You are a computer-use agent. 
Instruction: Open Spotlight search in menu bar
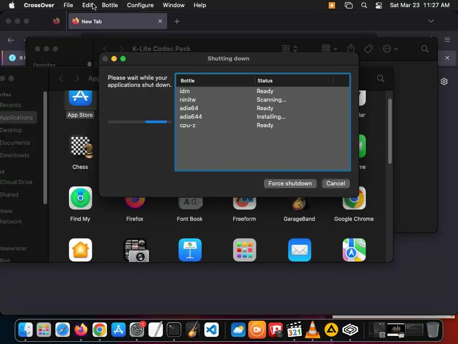tap(364, 5)
